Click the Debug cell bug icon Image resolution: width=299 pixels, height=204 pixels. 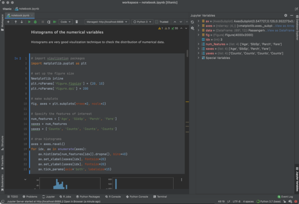pyautogui.click(x=35, y=22)
